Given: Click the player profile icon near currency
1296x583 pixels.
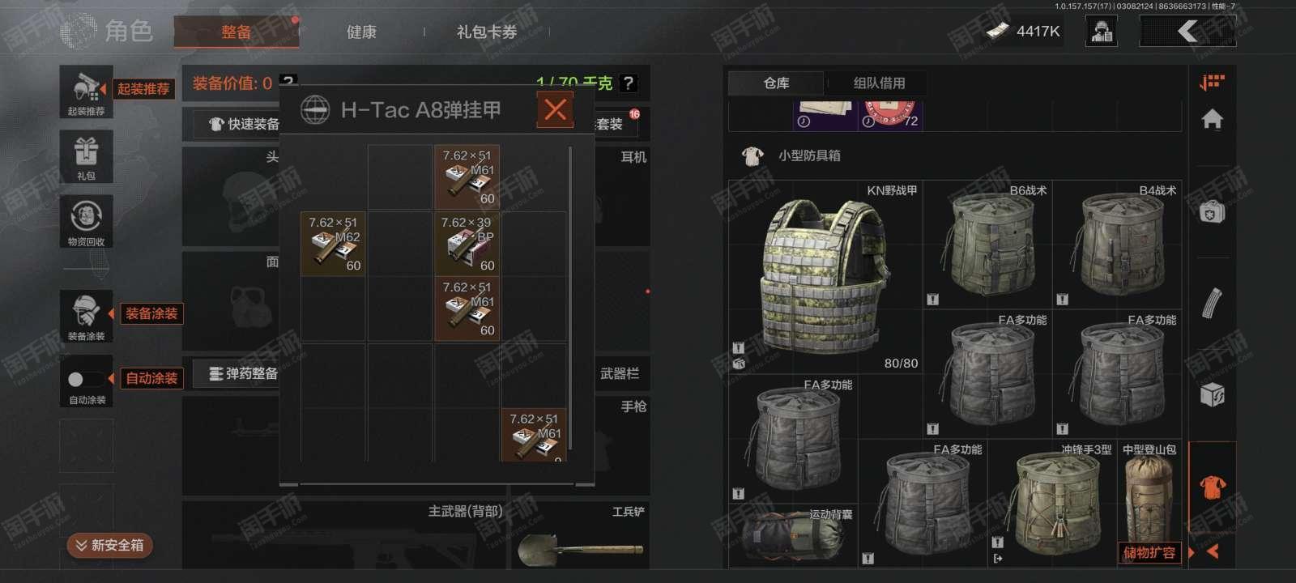Looking at the screenshot, I should [x=1102, y=32].
